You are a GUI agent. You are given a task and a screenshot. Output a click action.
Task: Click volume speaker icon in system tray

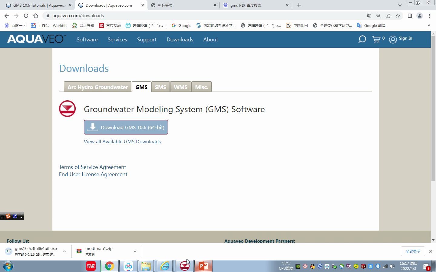392,266
